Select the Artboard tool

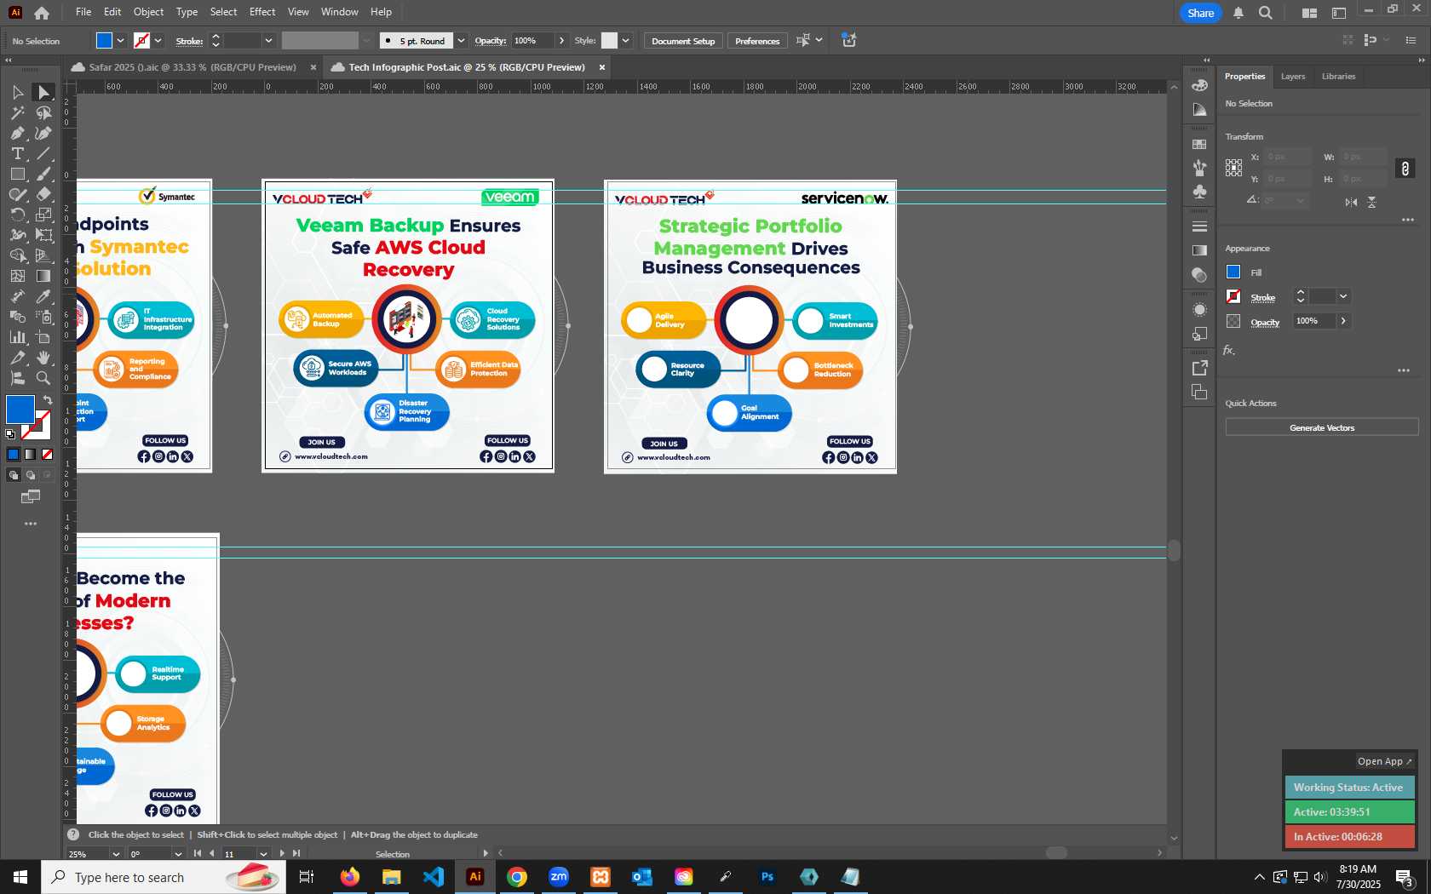tap(43, 337)
